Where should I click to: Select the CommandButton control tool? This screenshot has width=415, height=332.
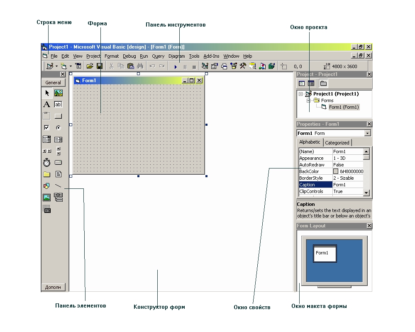click(x=58, y=116)
